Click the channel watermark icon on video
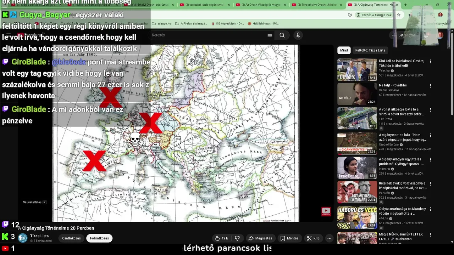The height and width of the screenshot is (255, 454). tap(326, 211)
